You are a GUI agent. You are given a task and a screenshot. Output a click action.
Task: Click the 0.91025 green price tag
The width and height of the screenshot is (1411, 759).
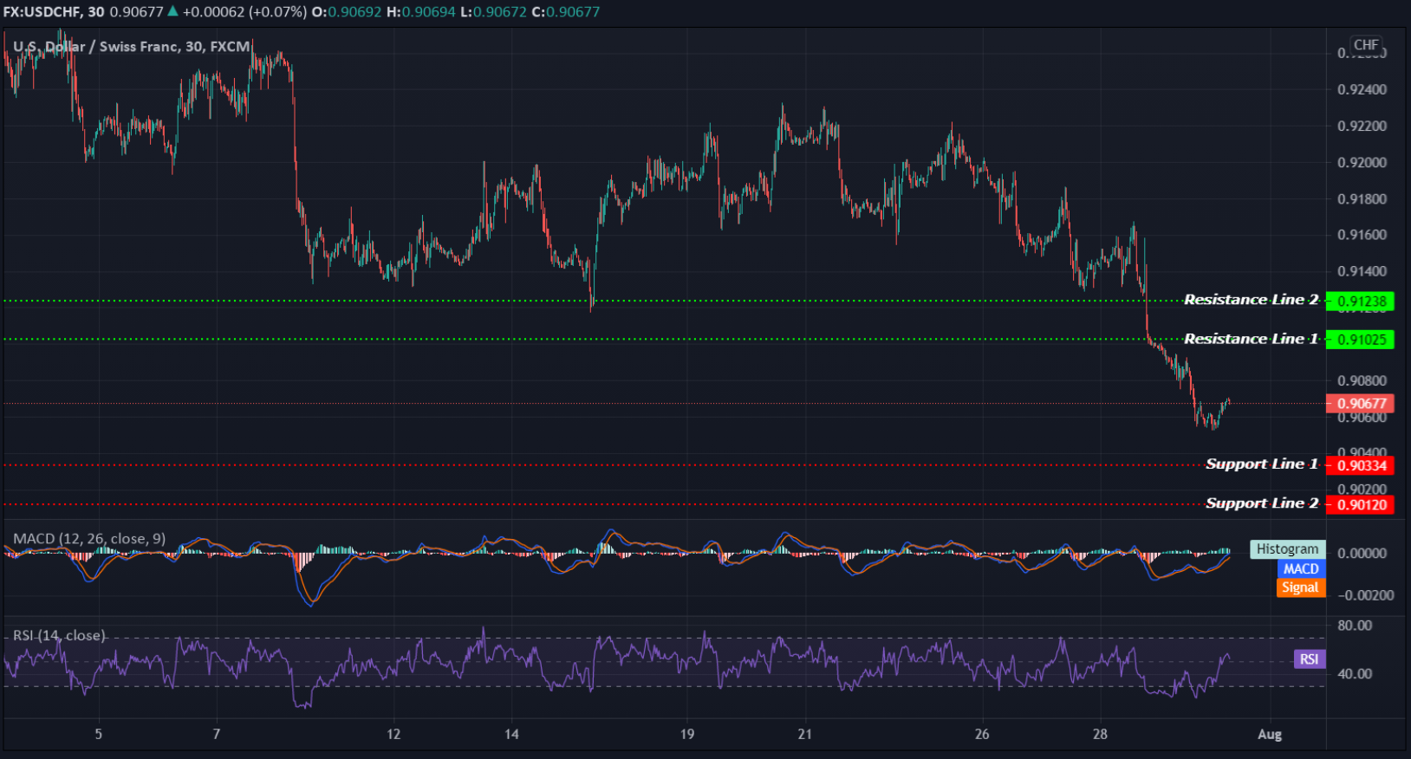[1360, 340]
